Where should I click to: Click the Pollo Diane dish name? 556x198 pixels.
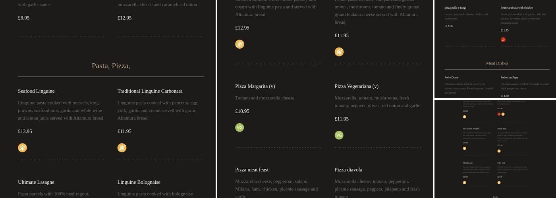point(451,78)
